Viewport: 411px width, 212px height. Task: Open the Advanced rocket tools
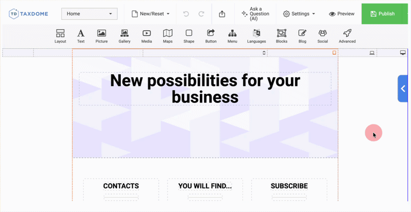pyautogui.click(x=347, y=36)
